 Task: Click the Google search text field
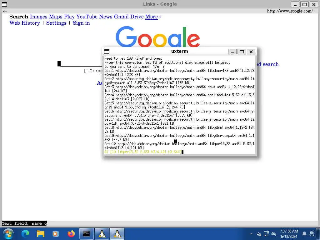coord(80,64)
